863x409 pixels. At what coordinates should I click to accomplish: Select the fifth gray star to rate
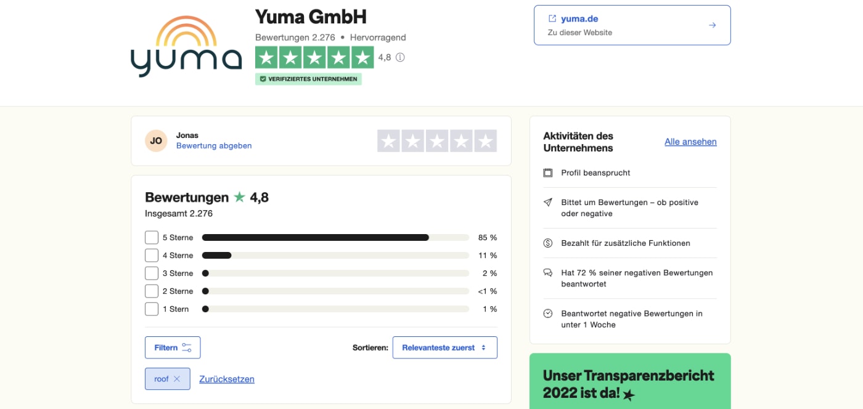point(486,140)
